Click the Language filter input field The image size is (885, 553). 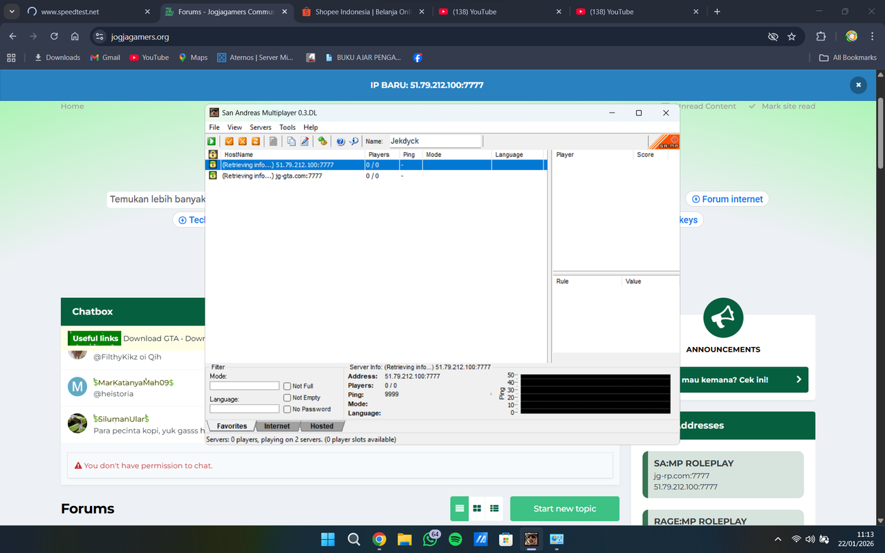245,409
